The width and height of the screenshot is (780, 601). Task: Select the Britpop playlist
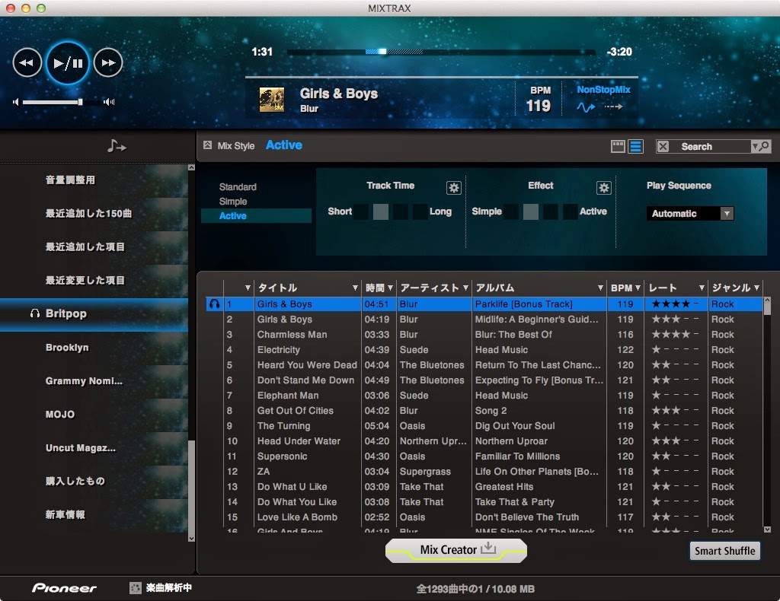coord(94,314)
